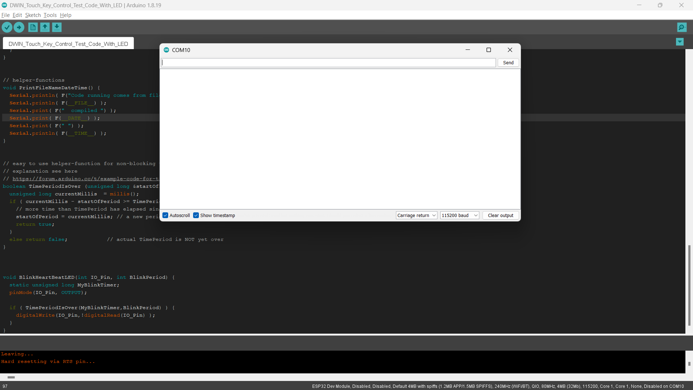Open a sketch using the Open icon
Screen dimensions: 693x390
click(x=45, y=27)
